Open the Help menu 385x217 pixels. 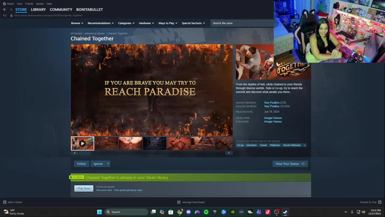tap(49, 4)
